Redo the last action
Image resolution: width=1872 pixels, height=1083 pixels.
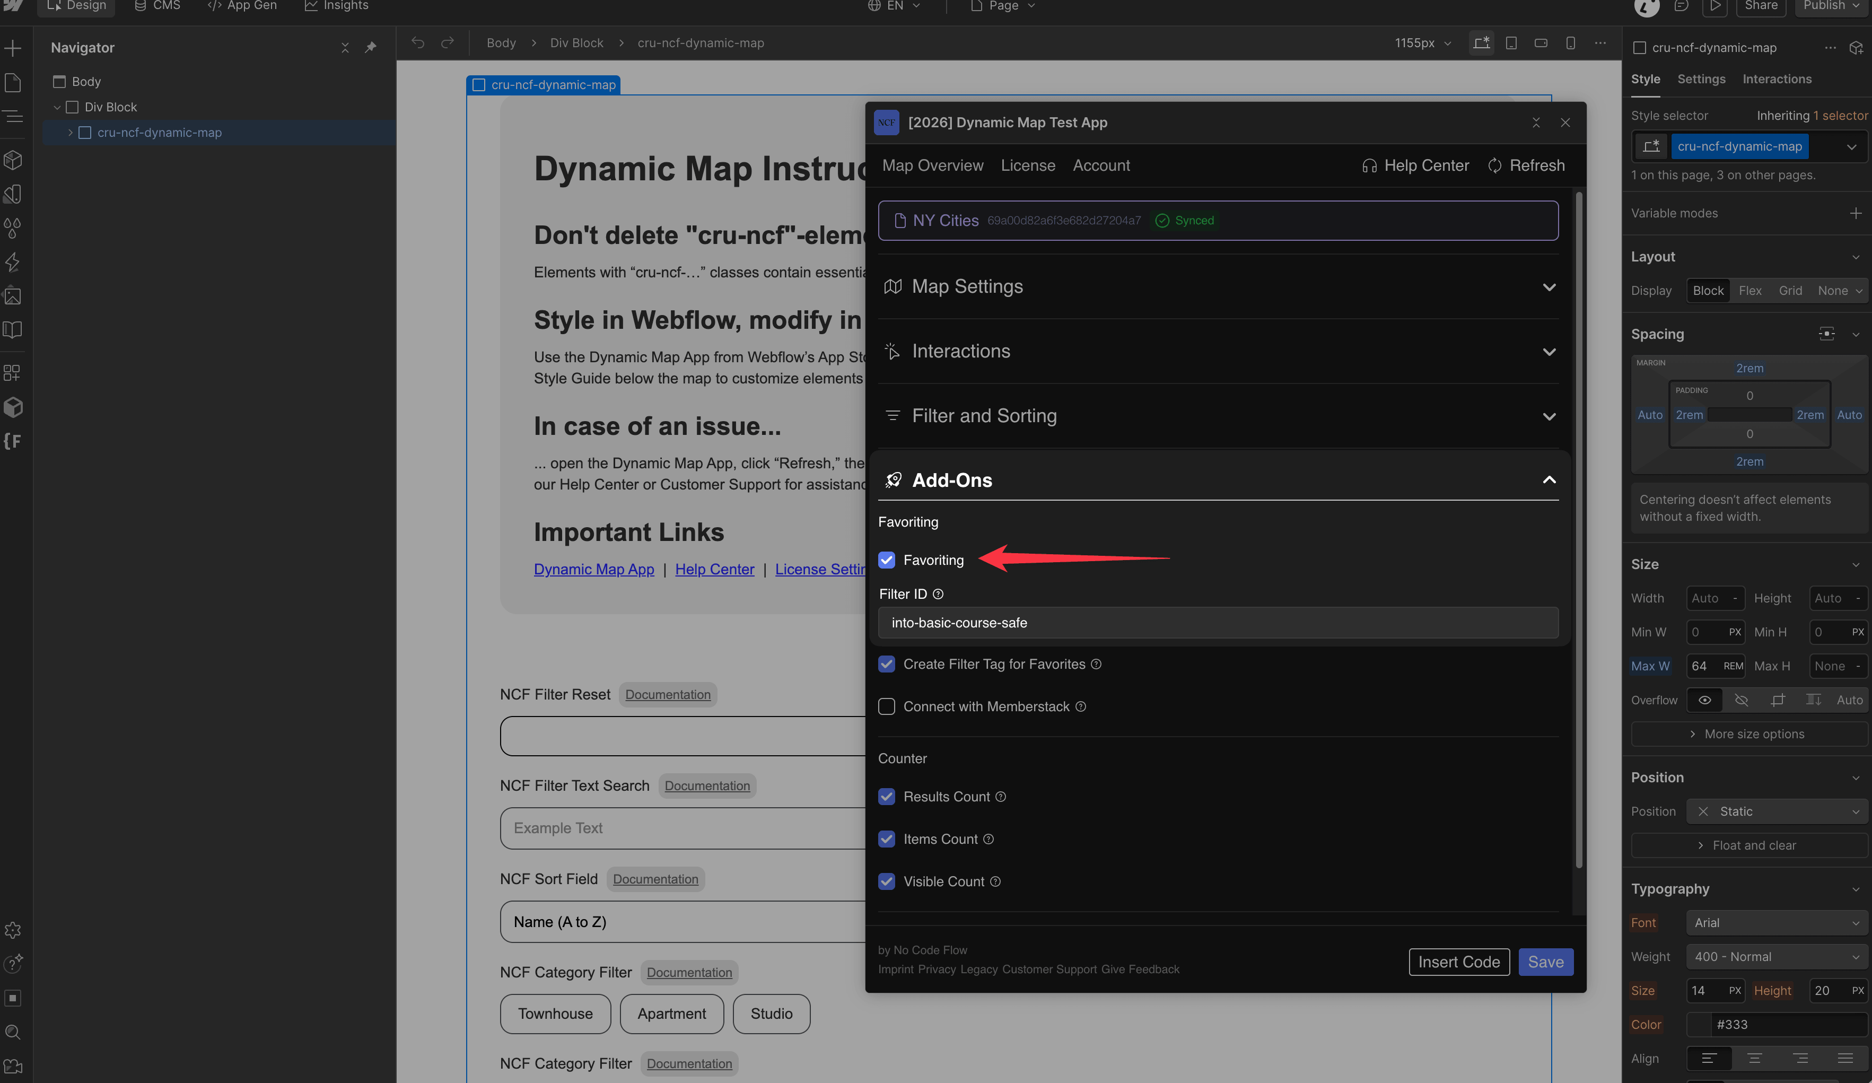(447, 43)
